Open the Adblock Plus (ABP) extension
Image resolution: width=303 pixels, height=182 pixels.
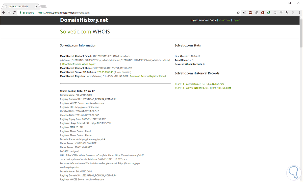(x=250, y=12)
